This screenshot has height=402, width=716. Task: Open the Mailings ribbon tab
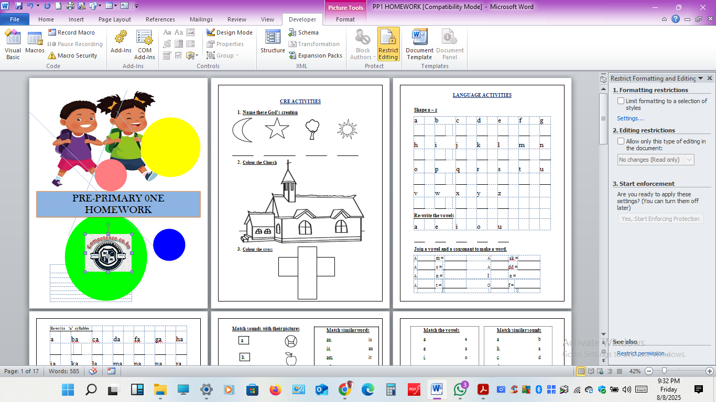(201, 19)
